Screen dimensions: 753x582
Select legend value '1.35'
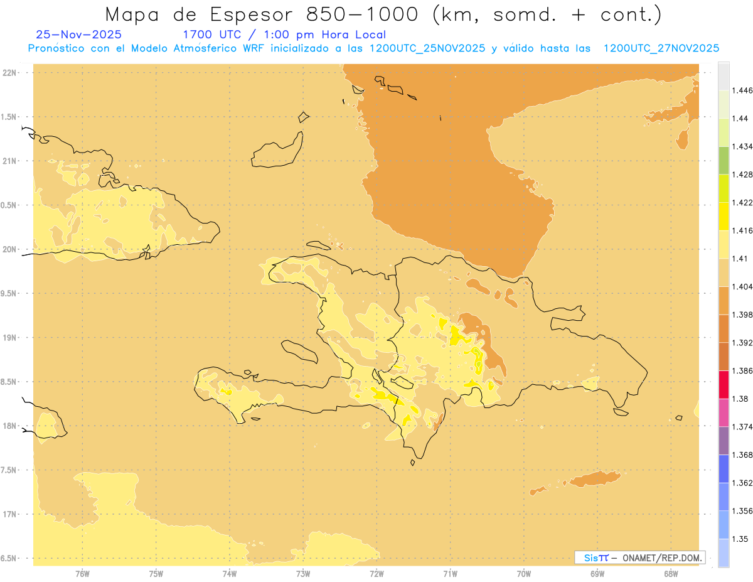[x=741, y=539]
